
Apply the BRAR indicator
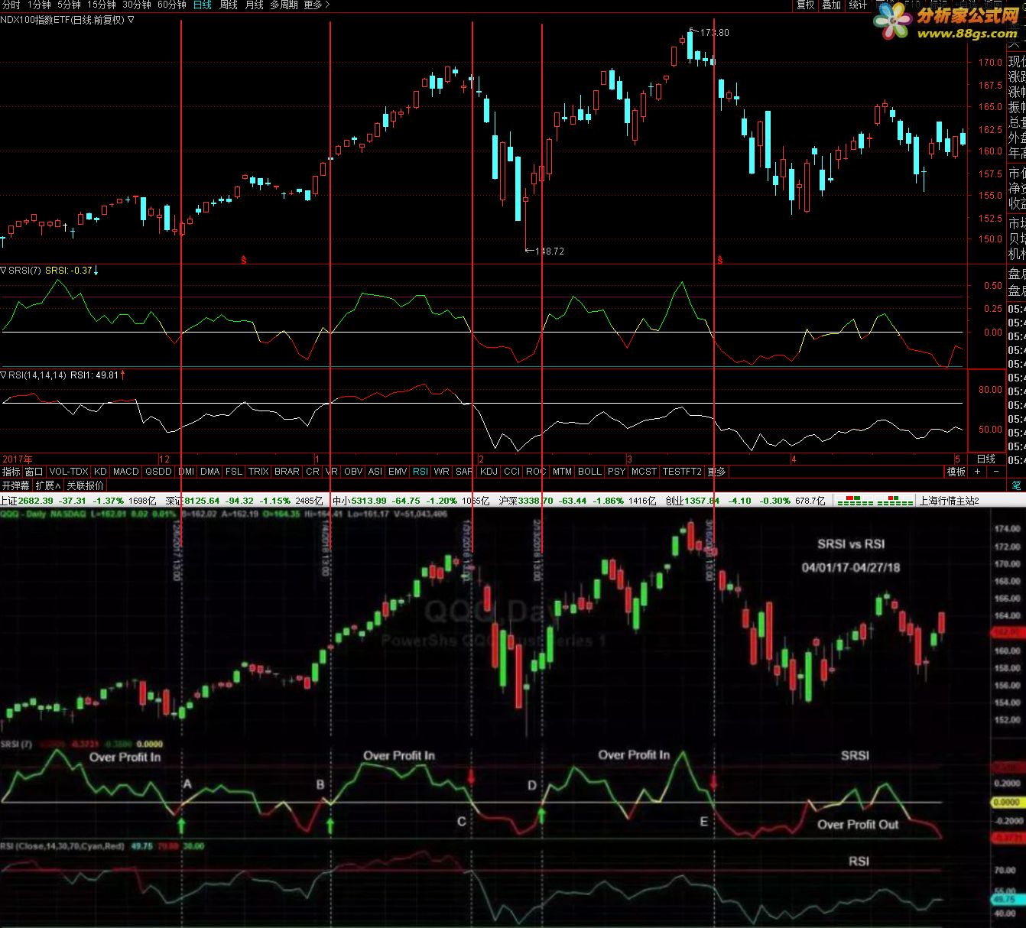(x=287, y=472)
